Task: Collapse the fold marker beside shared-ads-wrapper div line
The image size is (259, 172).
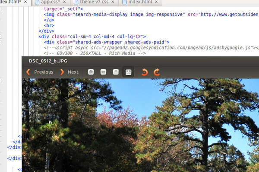Action: point(0,42)
